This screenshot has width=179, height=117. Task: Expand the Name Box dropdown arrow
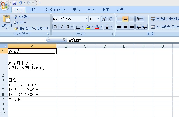coord(44,40)
